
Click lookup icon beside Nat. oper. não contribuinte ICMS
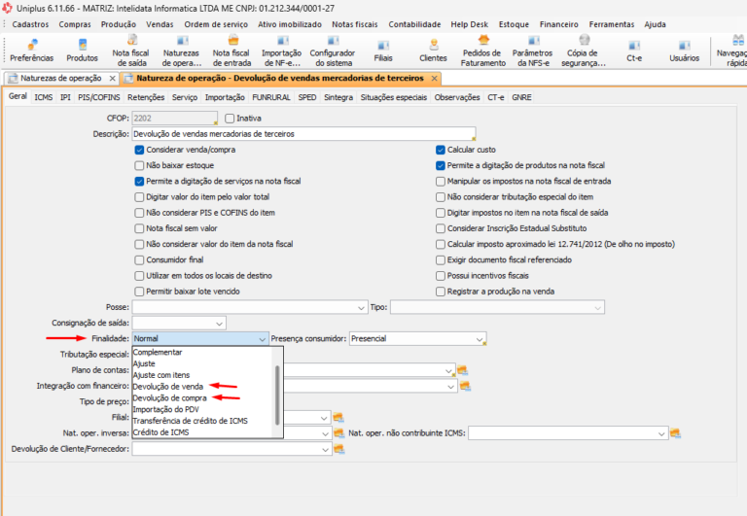point(675,433)
